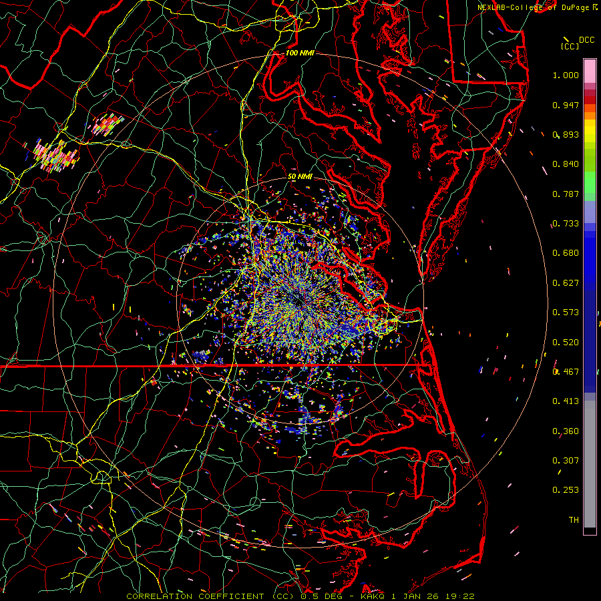Click the '50 NMI' range ring label
Viewport: 601px width, 601px height.
300,177
